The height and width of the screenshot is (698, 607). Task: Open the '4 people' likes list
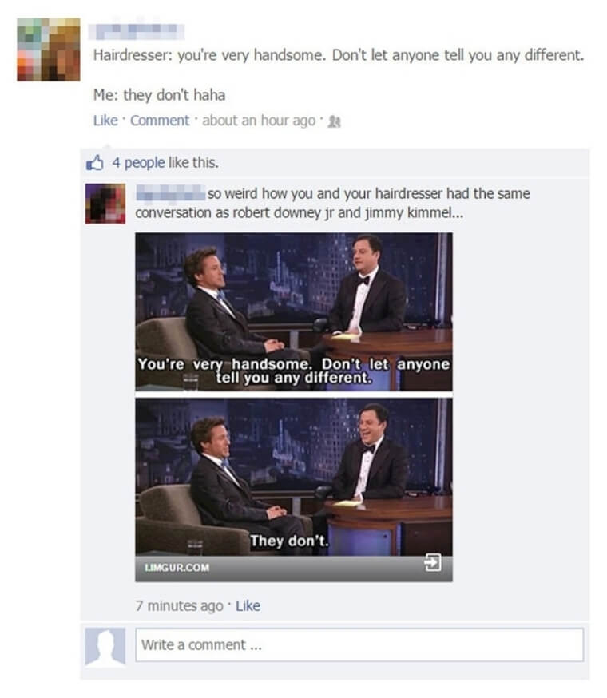(x=138, y=162)
